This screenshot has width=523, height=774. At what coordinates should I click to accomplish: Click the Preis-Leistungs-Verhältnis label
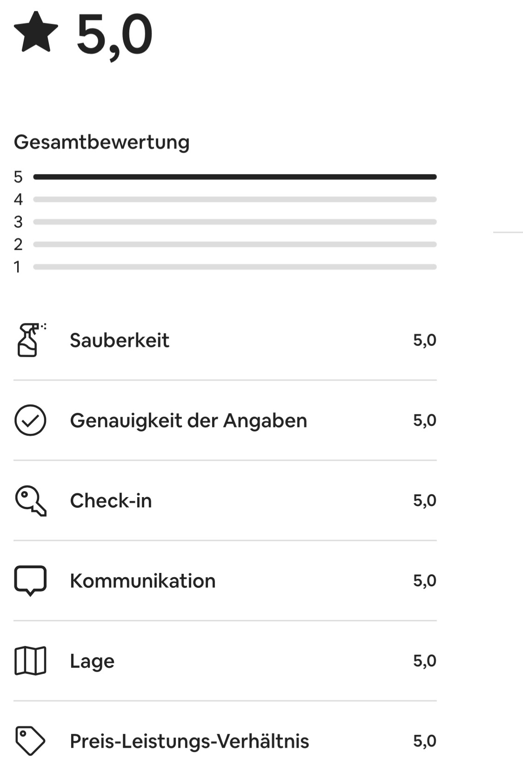pyautogui.click(x=189, y=741)
